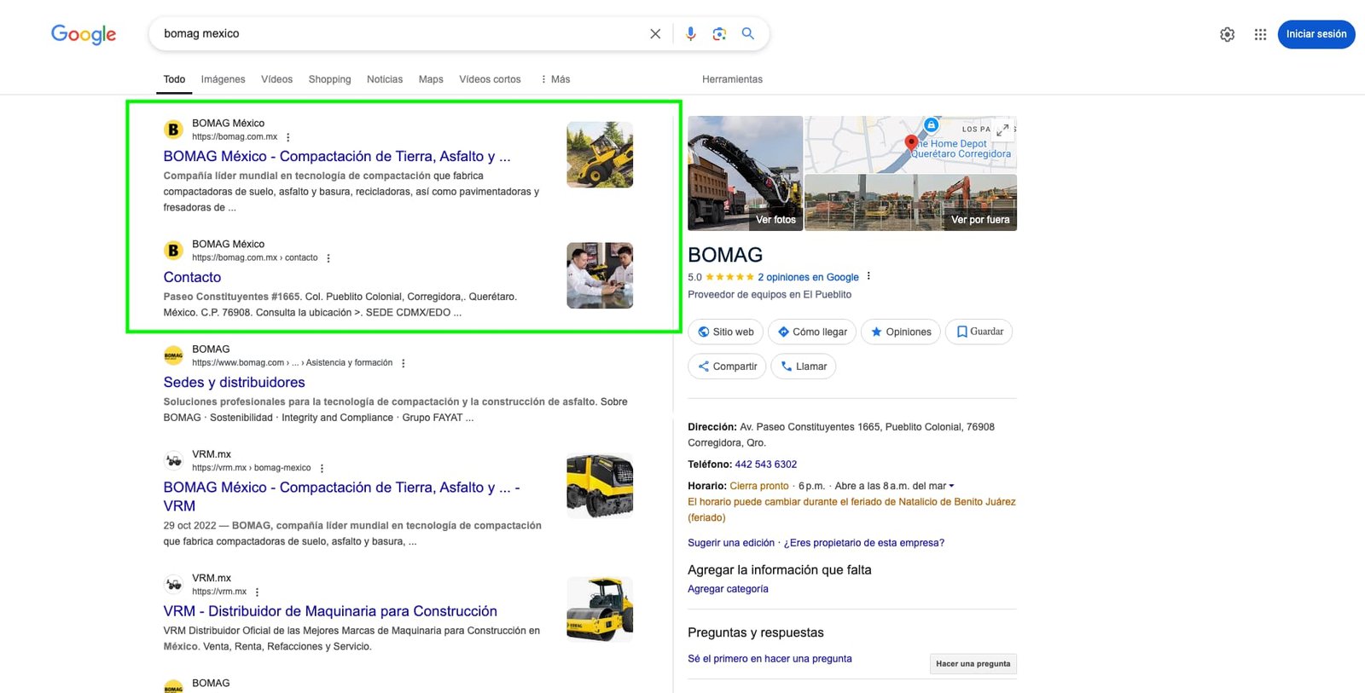Click the Home Depot marker on map
Viewport: 1365px width, 693px height.
932,124
